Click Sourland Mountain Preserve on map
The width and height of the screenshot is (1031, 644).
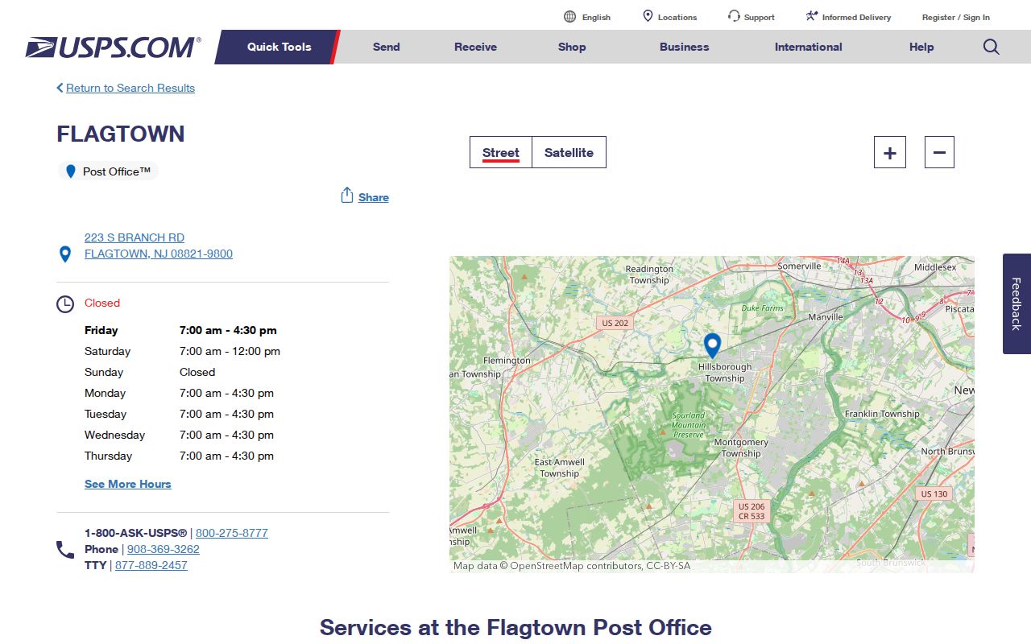point(689,425)
